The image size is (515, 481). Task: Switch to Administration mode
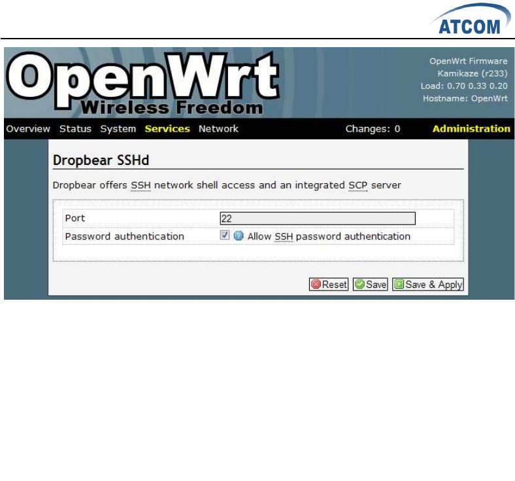click(x=471, y=128)
